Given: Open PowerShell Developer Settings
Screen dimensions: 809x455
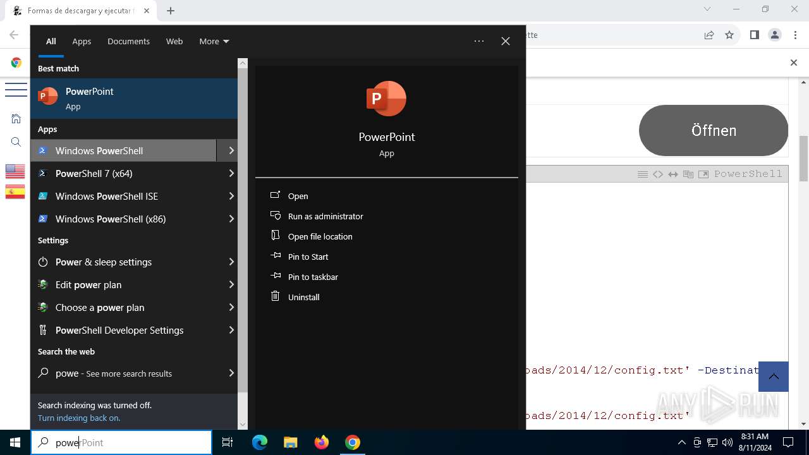Looking at the screenshot, I should point(124,330).
